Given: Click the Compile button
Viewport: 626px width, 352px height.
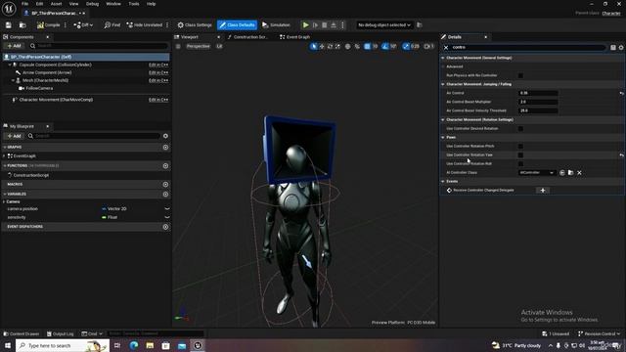Looking at the screenshot, I should [x=48, y=25].
